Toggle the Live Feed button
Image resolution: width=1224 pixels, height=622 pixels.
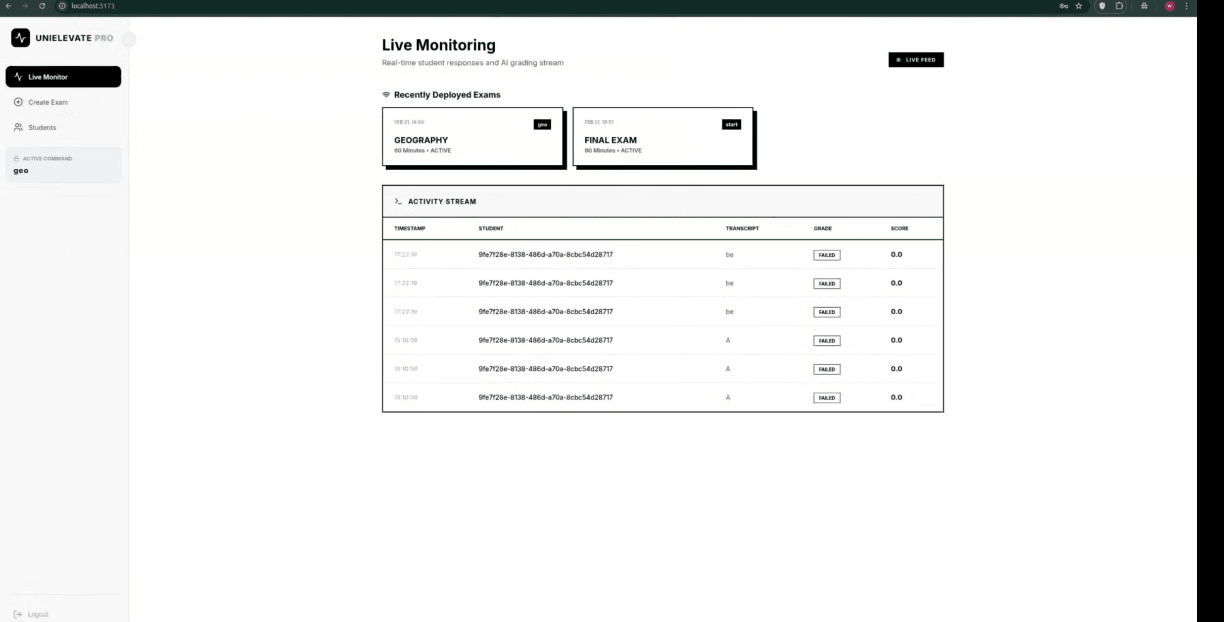pyautogui.click(x=915, y=59)
